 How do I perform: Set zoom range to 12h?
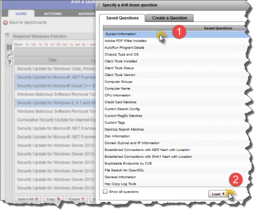[34, 45]
